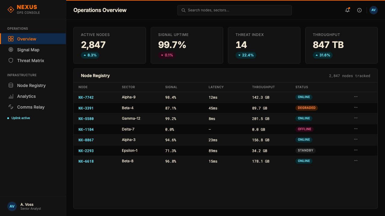The image size is (385, 216).
Task: Click the 31.6% increase badge
Action: [323, 55]
